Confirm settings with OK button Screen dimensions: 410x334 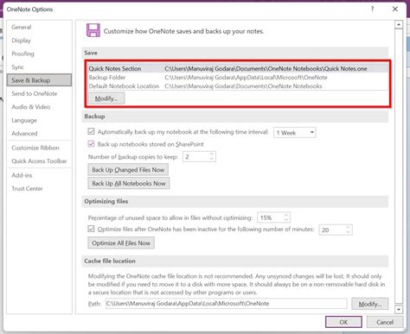pos(343,322)
